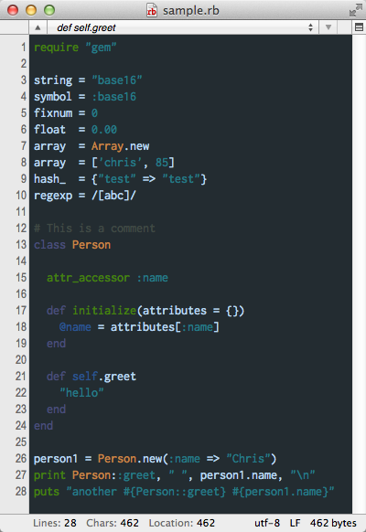Jump to next function with down arrow
This screenshot has height=532, width=366.
[x=328, y=27]
